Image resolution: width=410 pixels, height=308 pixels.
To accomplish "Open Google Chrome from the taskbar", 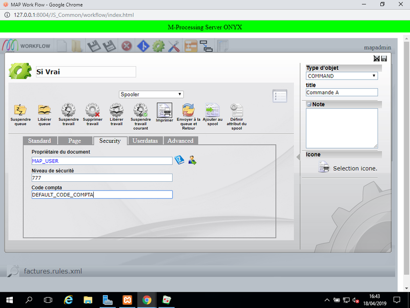I will click(147, 300).
